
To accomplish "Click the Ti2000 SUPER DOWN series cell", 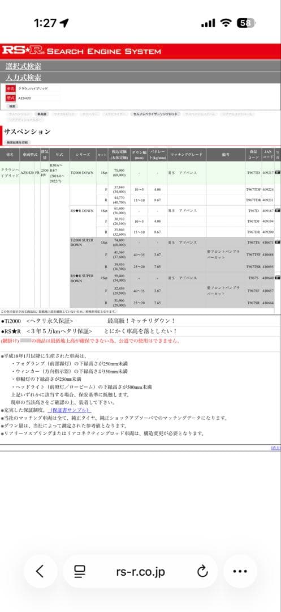I will point(82,243).
